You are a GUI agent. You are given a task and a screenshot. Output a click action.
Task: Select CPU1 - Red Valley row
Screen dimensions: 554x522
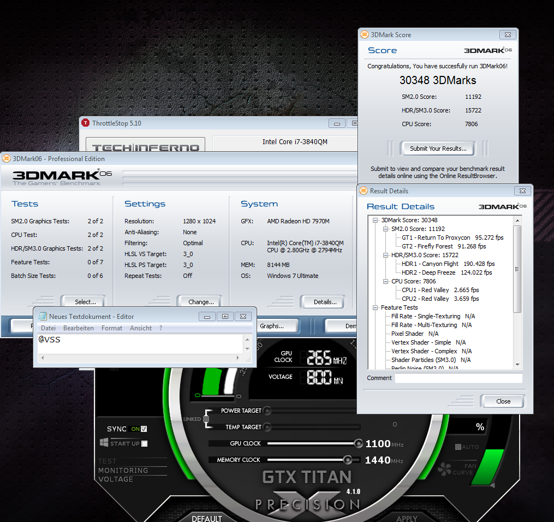point(440,290)
